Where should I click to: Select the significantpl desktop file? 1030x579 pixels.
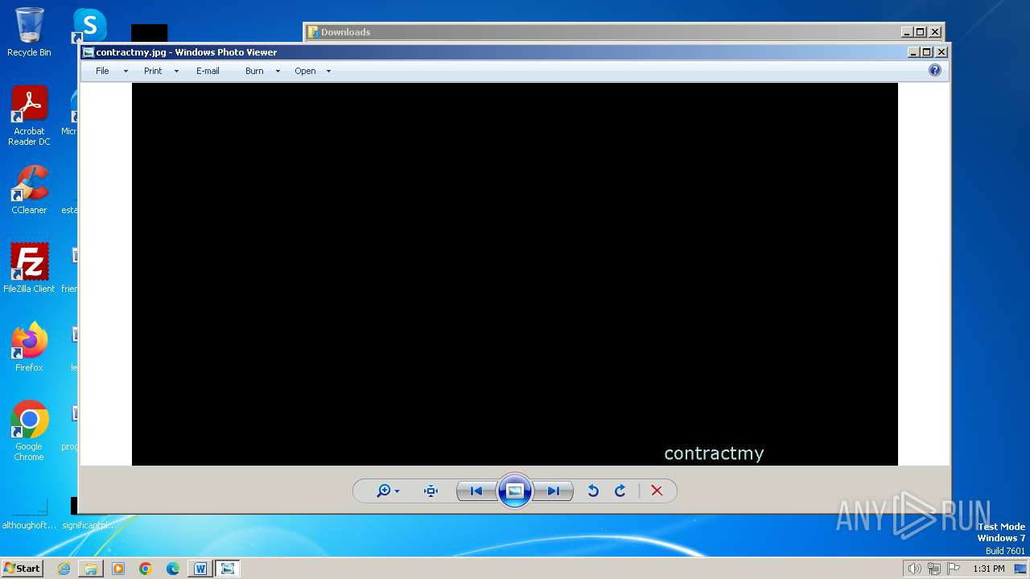coord(90,525)
